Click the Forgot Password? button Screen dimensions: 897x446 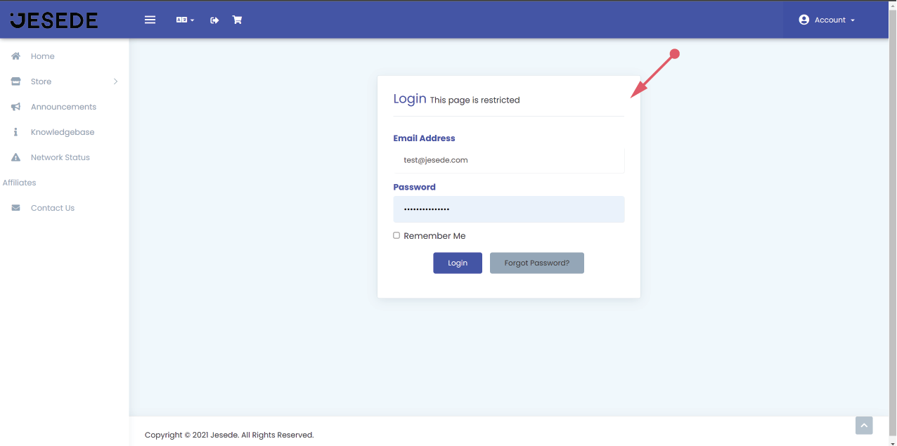(536, 263)
